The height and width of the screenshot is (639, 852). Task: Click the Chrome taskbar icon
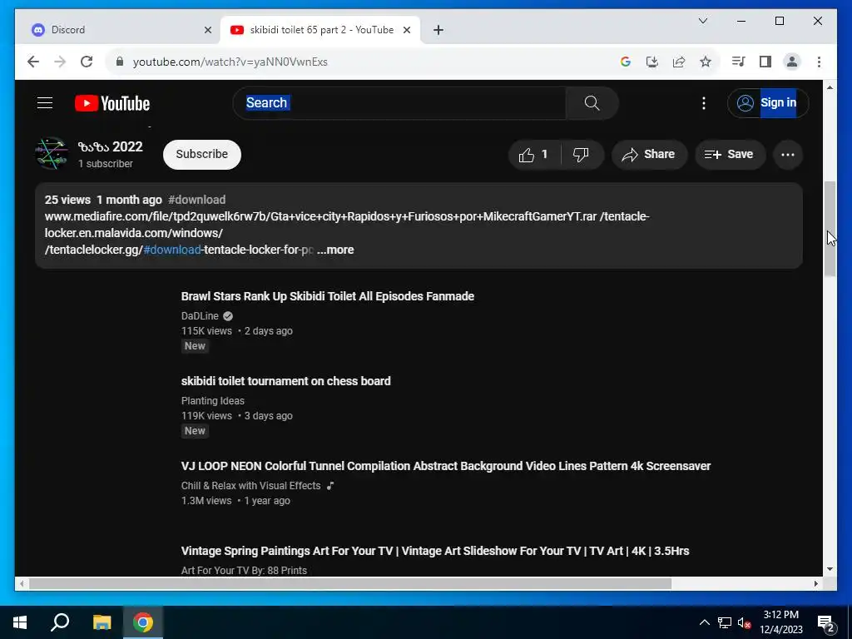click(x=143, y=622)
